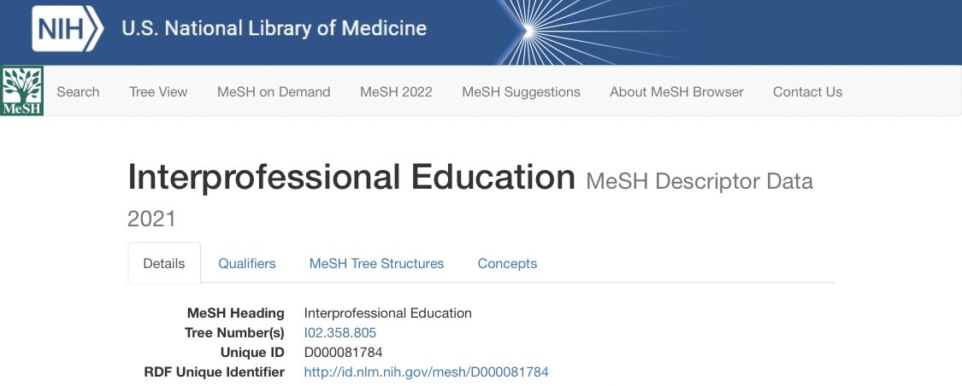This screenshot has width=962, height=386.
Task: Open the Search menu item
Action: tap(78, 92)
